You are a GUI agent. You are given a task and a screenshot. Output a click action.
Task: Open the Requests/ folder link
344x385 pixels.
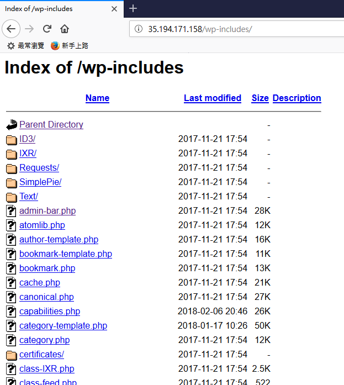(39, 168)
